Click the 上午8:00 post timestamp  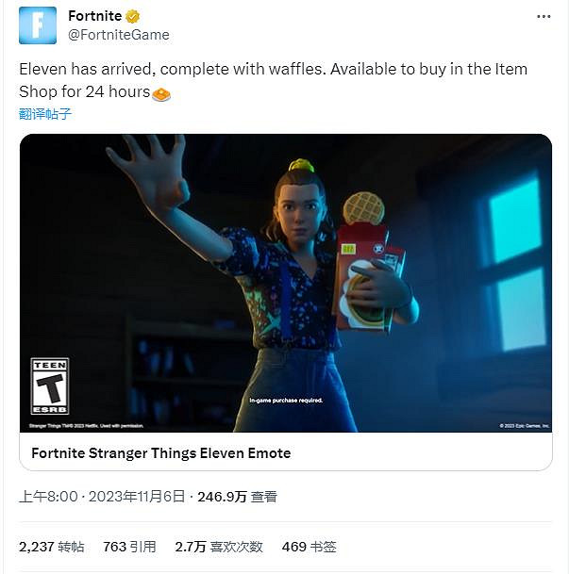49,496
